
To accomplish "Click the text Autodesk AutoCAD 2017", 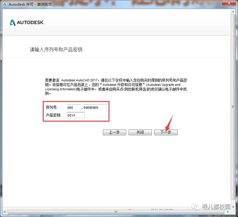I will (x=80, y=80).
